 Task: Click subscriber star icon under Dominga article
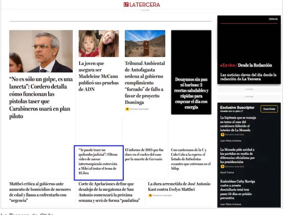coord(127,109)
